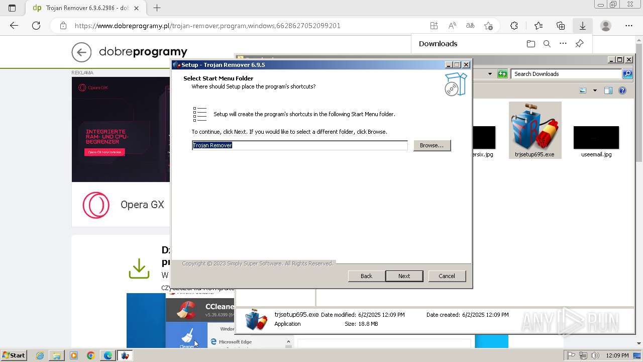The height and width of the screenshot is (362, 643).
Task: Click the Edge address bar URL
Action: [x=207, y=26]
